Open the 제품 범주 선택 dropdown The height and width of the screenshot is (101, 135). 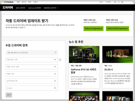coord(32,60)
